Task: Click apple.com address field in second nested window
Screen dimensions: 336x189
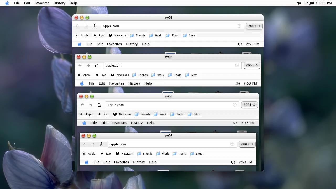Action: click(x=172, y=65)
